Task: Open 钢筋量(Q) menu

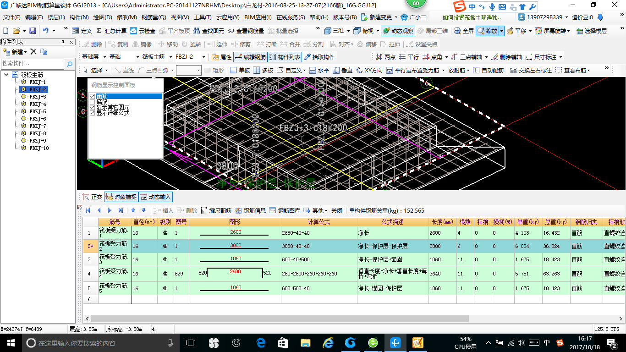Action: tap(154, 17)
